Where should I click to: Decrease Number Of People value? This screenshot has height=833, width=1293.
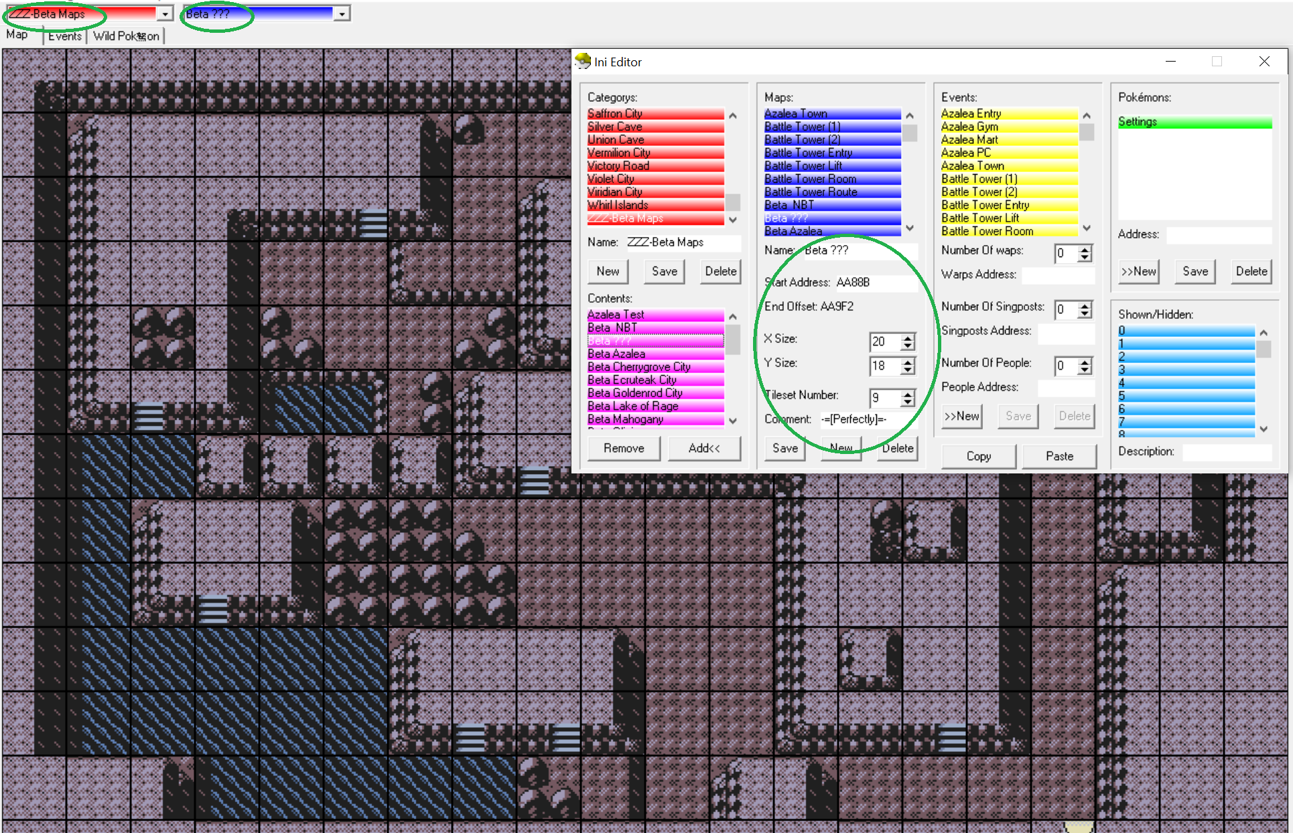(1085, 370)
